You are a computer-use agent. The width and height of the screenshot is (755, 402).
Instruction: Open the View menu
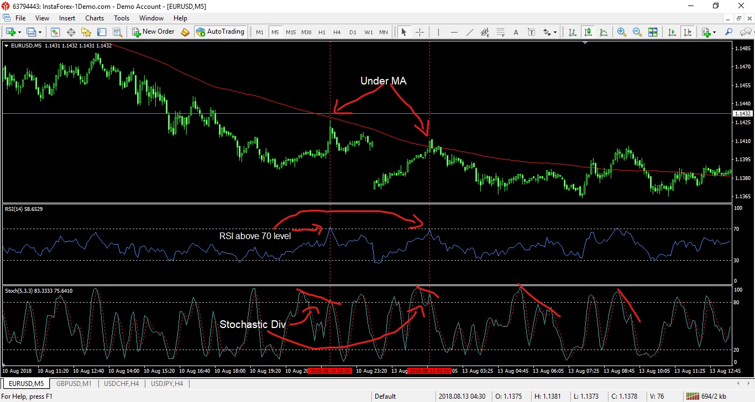pyautogui.click(x=42, y=18)
